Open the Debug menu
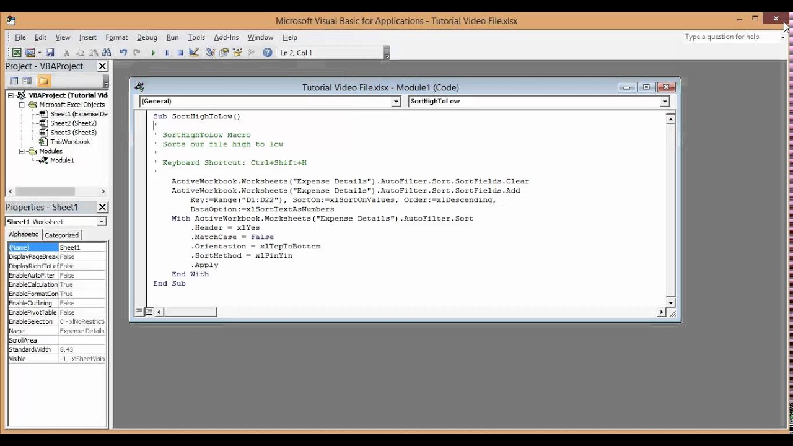The image size is (793, 446). [x=147, y=37]
